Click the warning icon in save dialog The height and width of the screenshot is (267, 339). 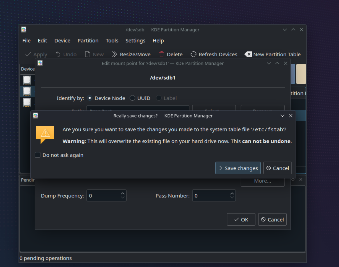coord(45,134)
